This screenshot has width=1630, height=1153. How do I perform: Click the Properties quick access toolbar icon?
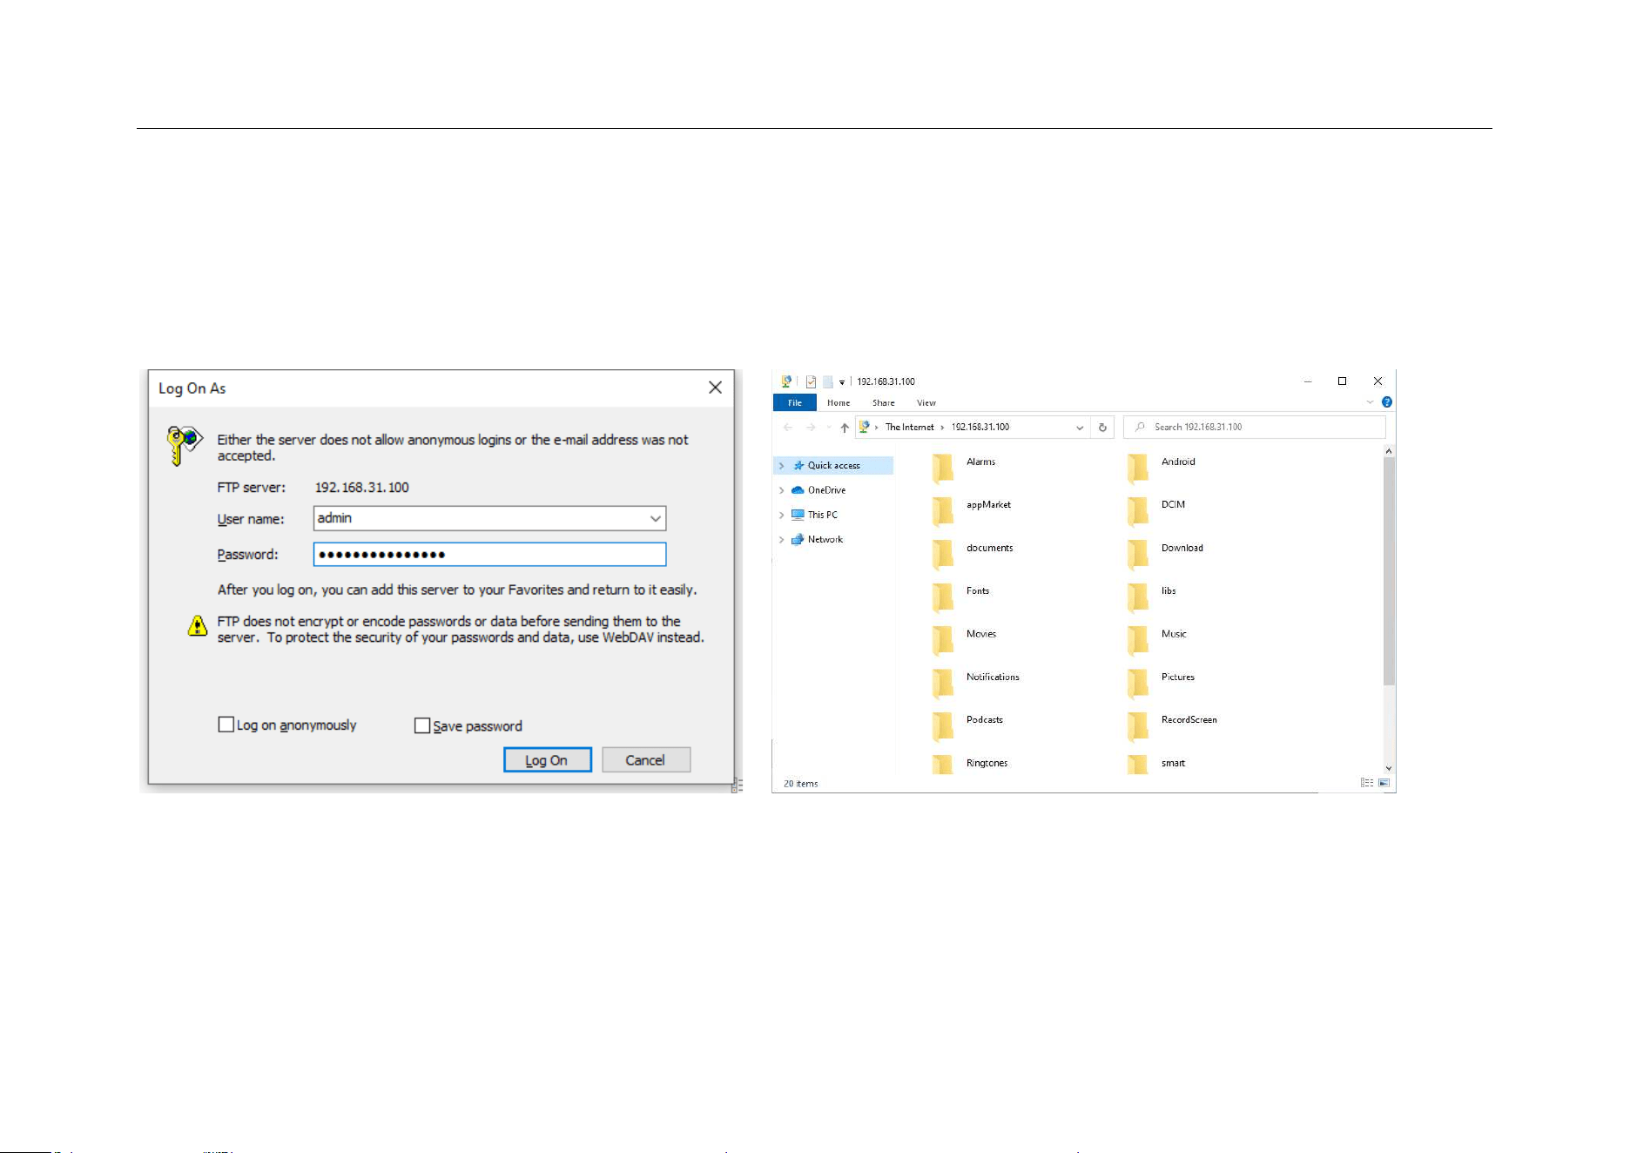point(811,381)
